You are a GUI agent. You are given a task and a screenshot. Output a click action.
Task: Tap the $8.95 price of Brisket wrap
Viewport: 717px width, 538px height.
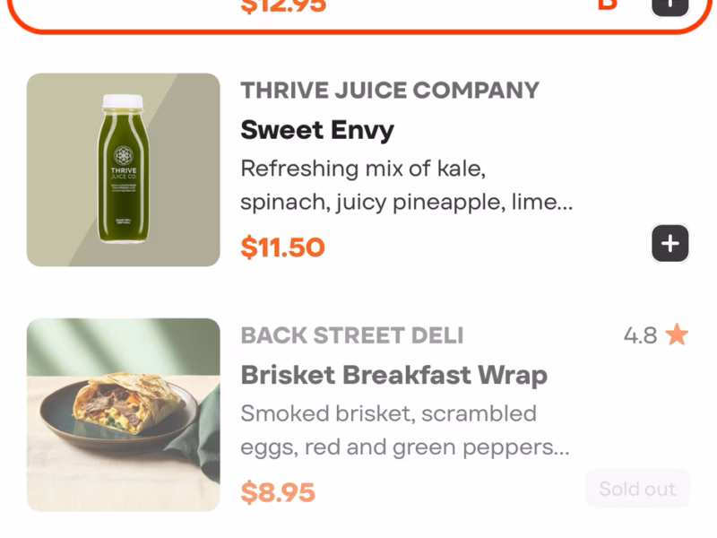(x=278, y=492)
